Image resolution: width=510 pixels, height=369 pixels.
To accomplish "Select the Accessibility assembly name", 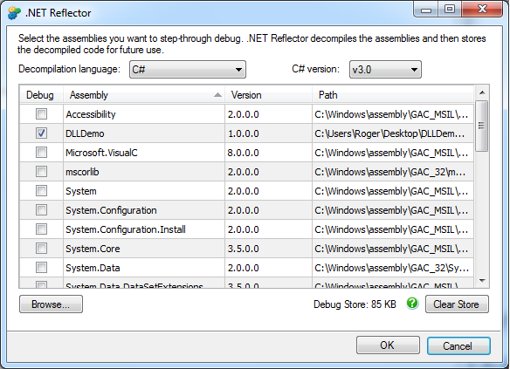I will tap(91, 114).
